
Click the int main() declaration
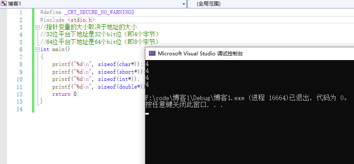[55, 49]
